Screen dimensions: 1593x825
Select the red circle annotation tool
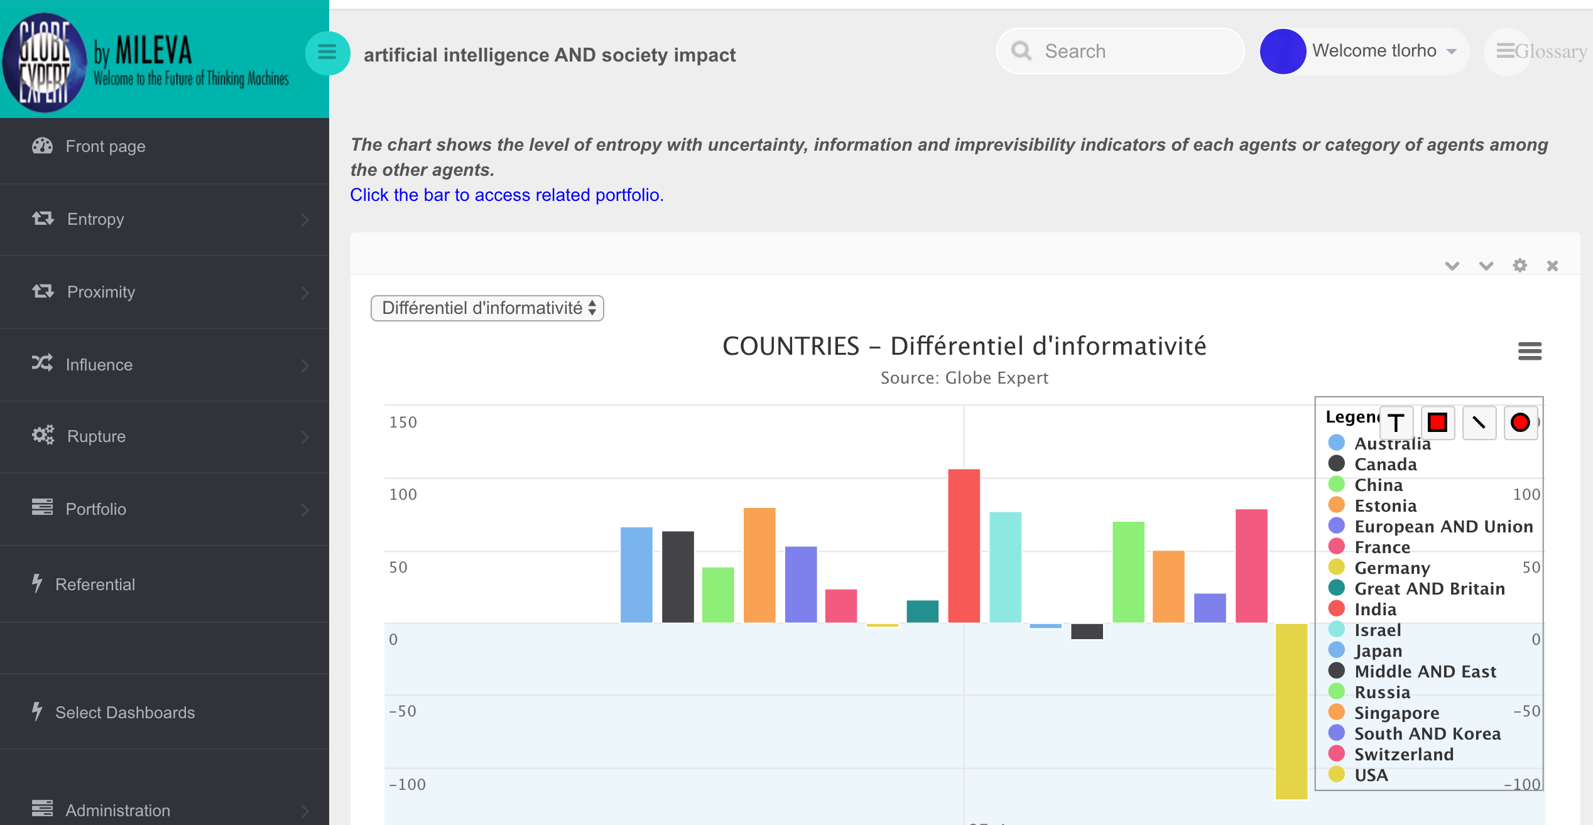(1520, 423)
